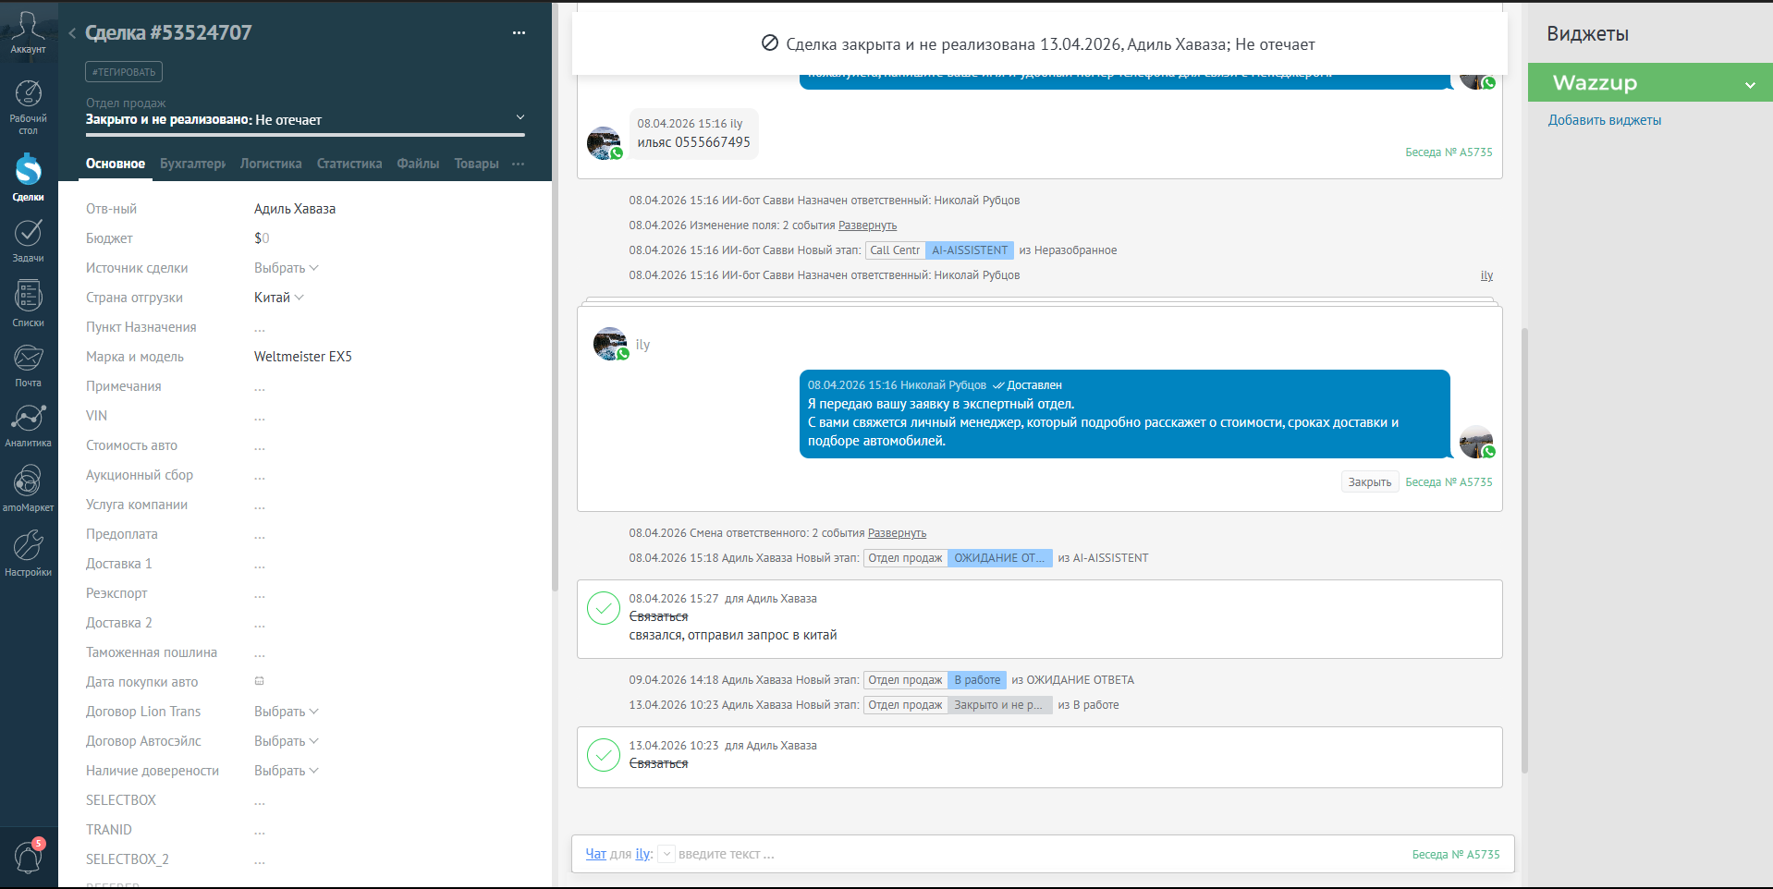Open the Аккаунт profile icon
Screen dimensions: 1773x889
(x=28, y=33)
